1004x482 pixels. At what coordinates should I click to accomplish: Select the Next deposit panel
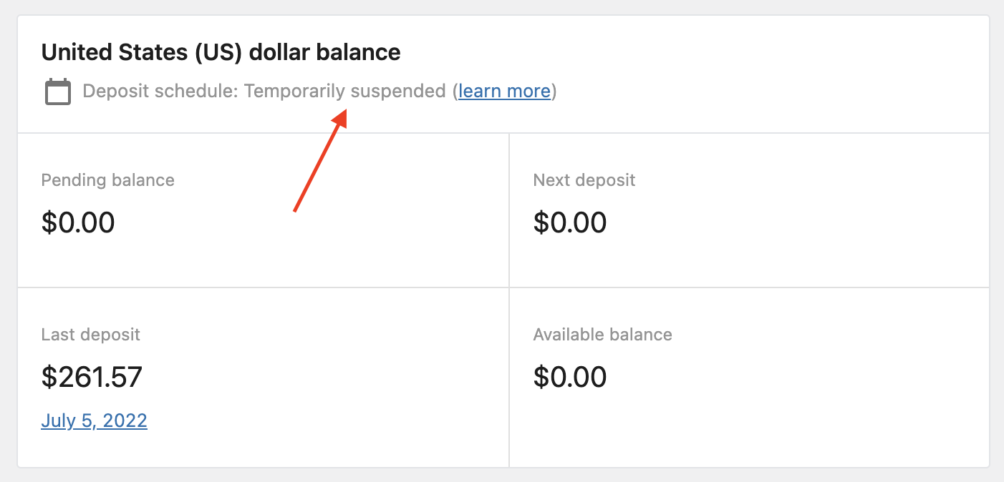coord(749,209)
